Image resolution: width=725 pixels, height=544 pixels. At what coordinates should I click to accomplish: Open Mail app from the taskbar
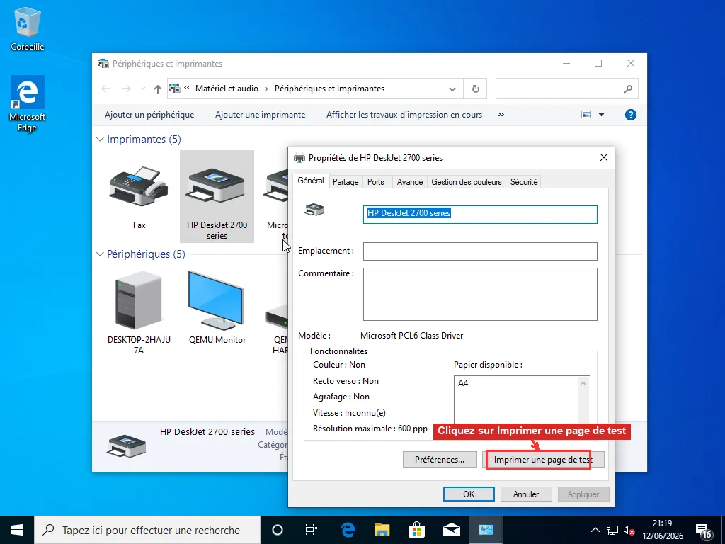[452, 530]
